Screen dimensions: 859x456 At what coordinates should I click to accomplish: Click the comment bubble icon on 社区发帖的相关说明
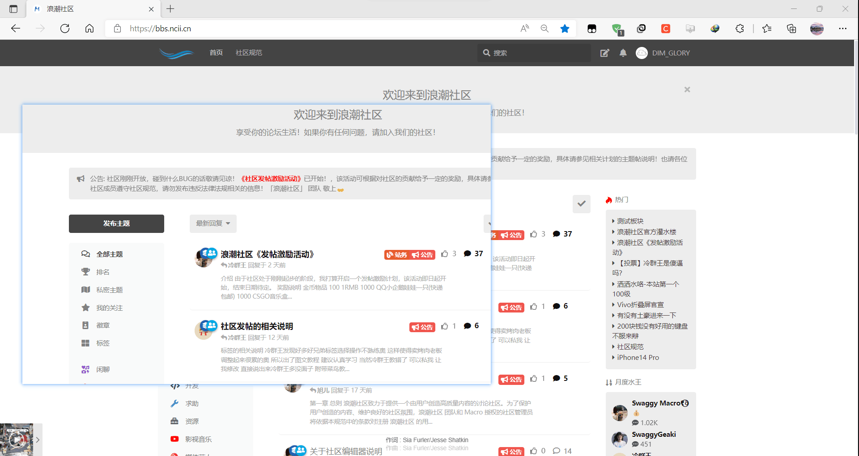(x=468, y=326)
